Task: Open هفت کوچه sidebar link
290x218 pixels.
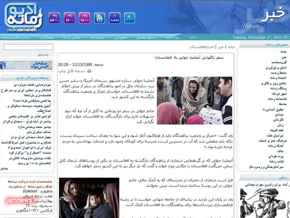Action: coord(276,130)
